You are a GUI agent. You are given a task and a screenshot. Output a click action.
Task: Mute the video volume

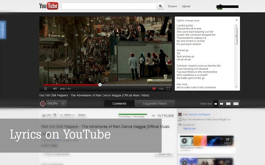coord(55,89)
